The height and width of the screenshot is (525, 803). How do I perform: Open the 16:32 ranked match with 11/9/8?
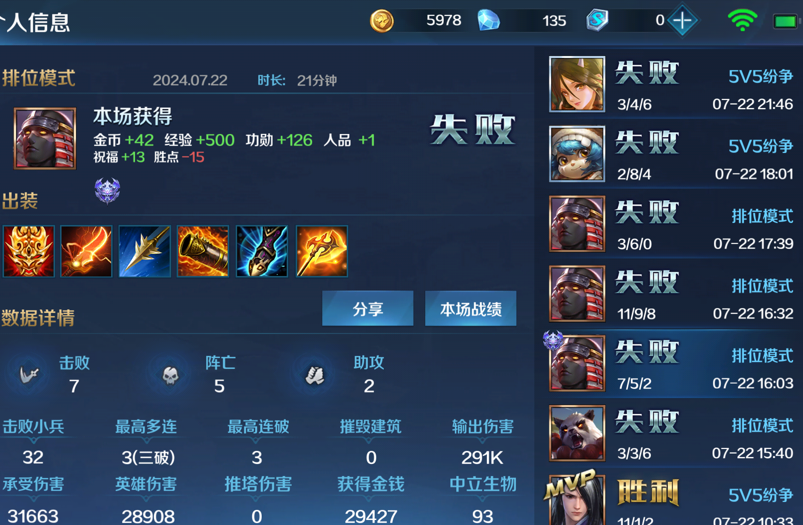[x=671, y=293]
